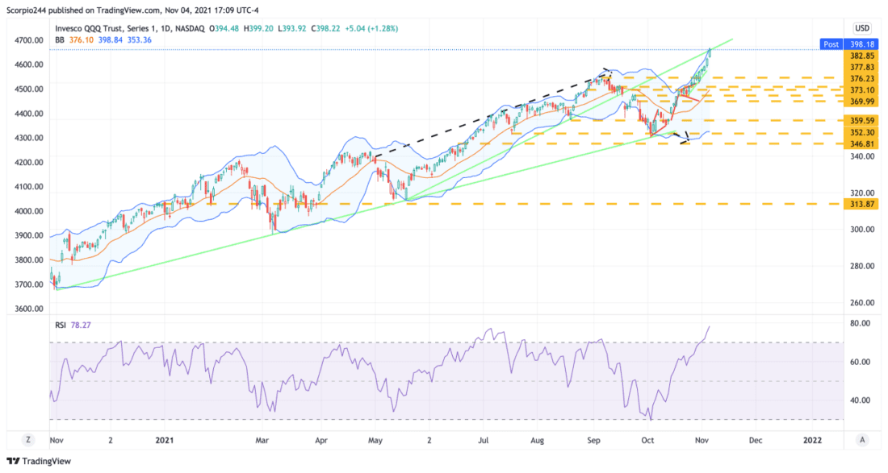Click the Invesco QQQ Trust symbol title
888x473 pixels.
[x=130, y=28]
